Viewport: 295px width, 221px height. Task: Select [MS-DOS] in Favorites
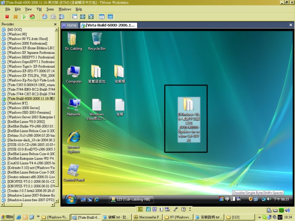15,29
